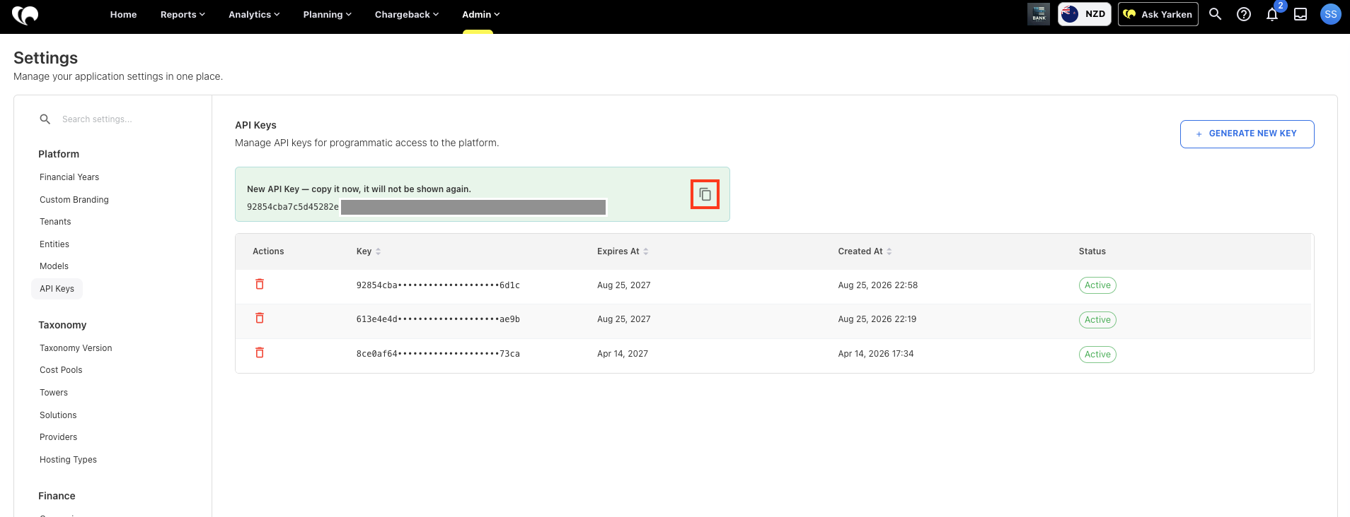
Task: Click the settings search magnifier icon
Action: click(45, 119)
